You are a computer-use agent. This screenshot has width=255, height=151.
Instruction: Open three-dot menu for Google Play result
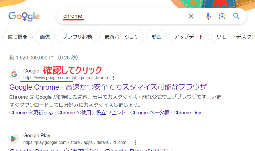click(136, 143)
